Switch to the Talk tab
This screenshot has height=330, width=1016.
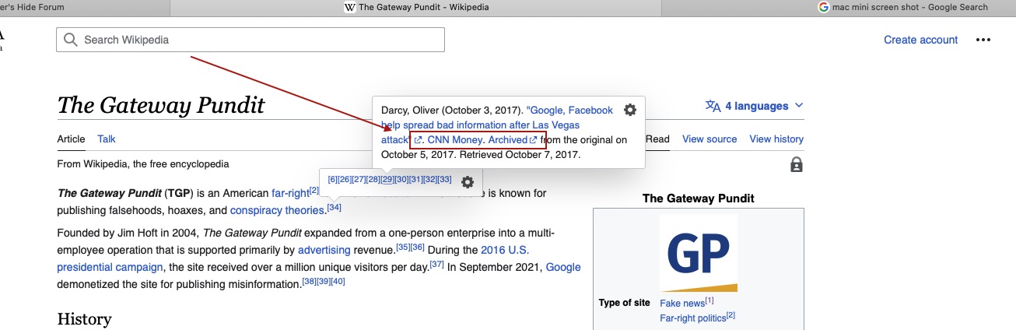click(x=107, y=139)
